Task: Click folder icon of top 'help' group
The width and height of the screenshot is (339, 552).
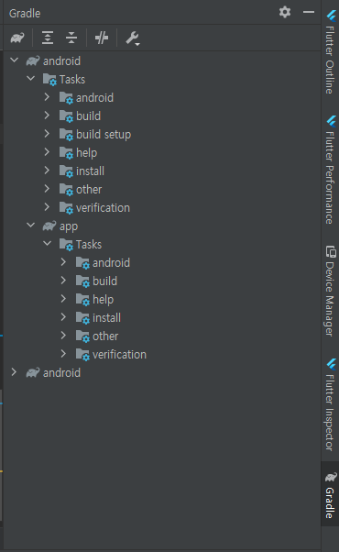Action: pyautogui.click(x=66, y=153)
